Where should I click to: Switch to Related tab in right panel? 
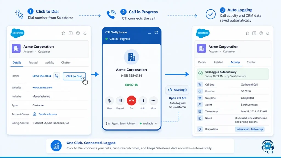[218, 62]
